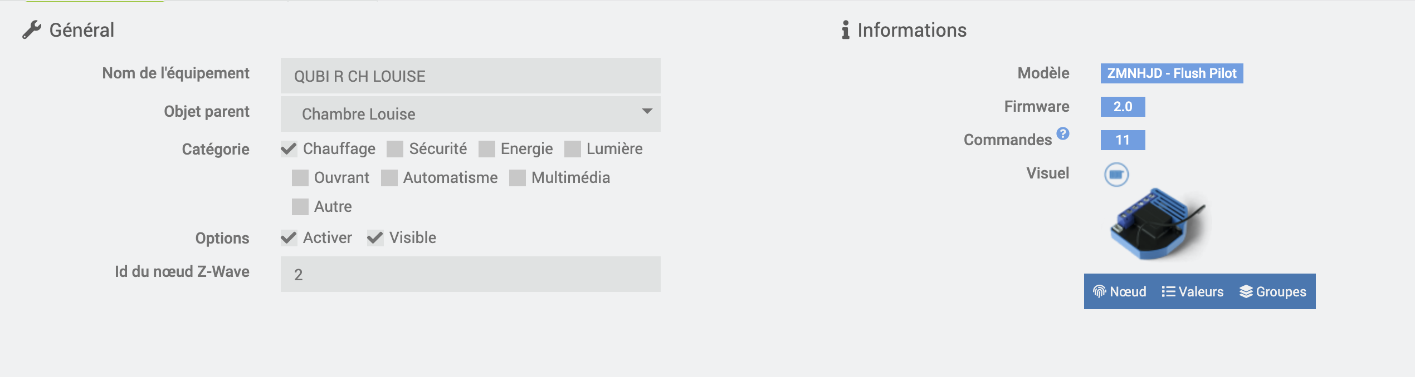Image resolution: width=1415 pixels, height=377 pixels.
Task: Click the round Visuel selector icon
Action: click(x=1116, y=175)
